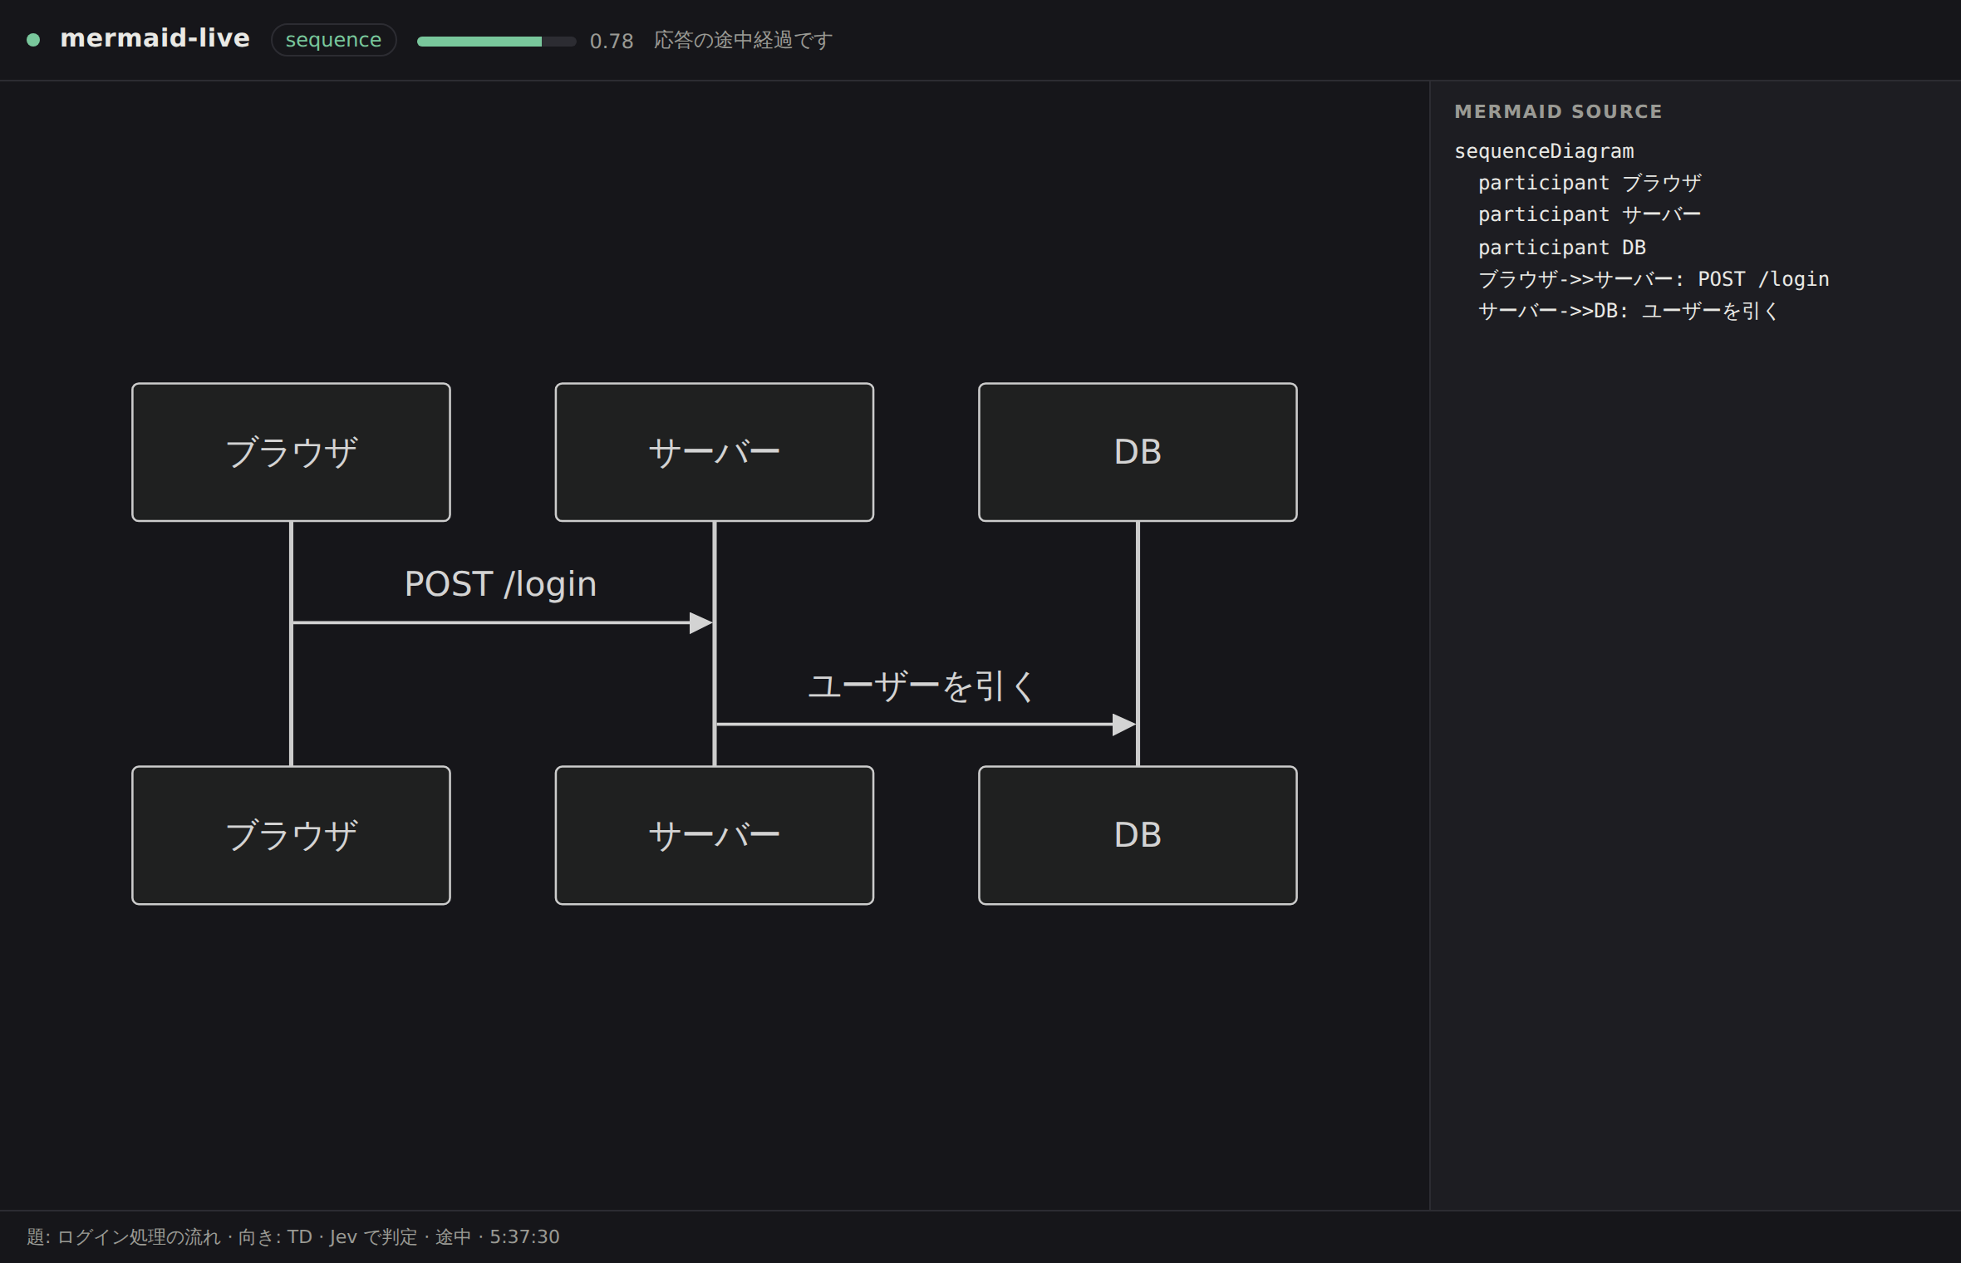The width and height of the screenshot is (1961, 1263).
Task: Click the サーバー->>DB: ユーザーを引く source line
Action: (x=1629, y=311)
